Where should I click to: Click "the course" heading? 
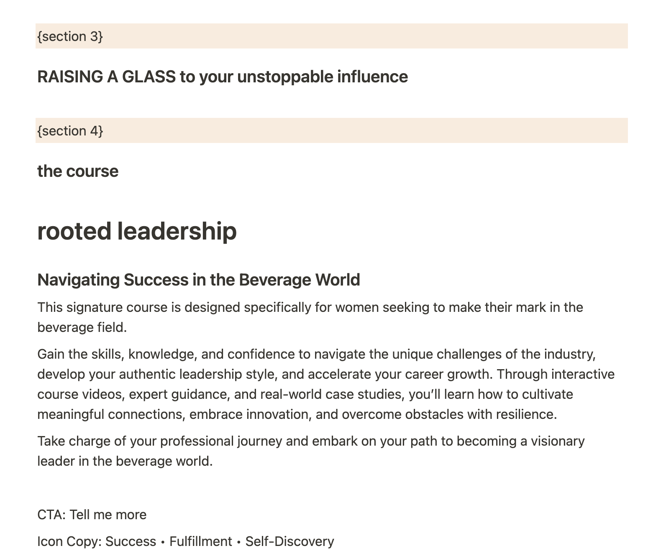click(x=78, y=171)
